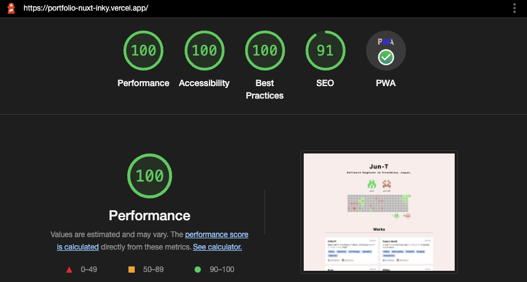The height and width of the screenshot is (282, 527).
Task: Open the See calculator link
Action: (x=218, y=247)
